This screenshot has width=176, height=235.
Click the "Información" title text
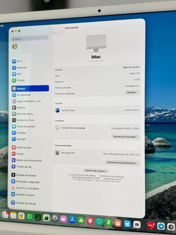click(x=71, y=28)
